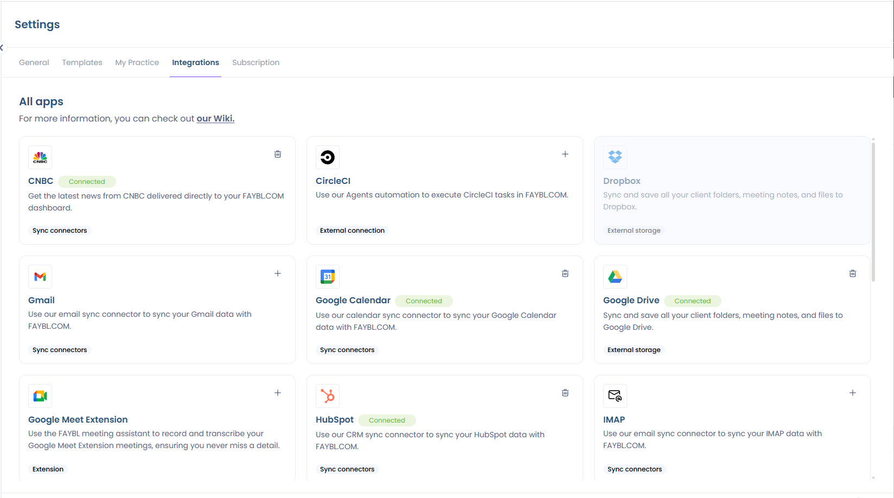Click the Google Calendar app logo
The width and height of the screenshot is (894, 498).
pyautogui.click(x=328, y=277)
